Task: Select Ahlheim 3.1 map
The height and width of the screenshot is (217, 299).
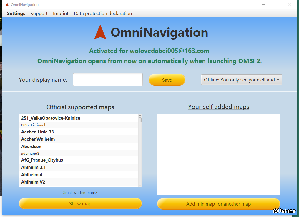Action: click(78, 167)
